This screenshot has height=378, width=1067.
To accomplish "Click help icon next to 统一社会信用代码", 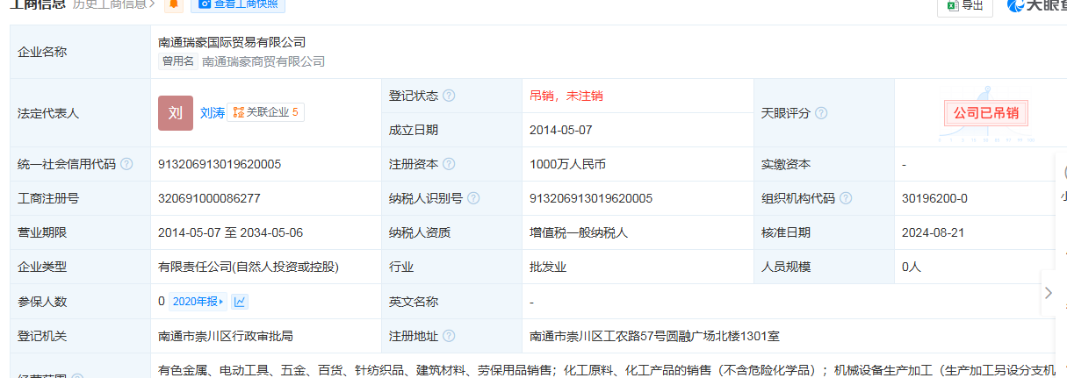I will 126,164.
